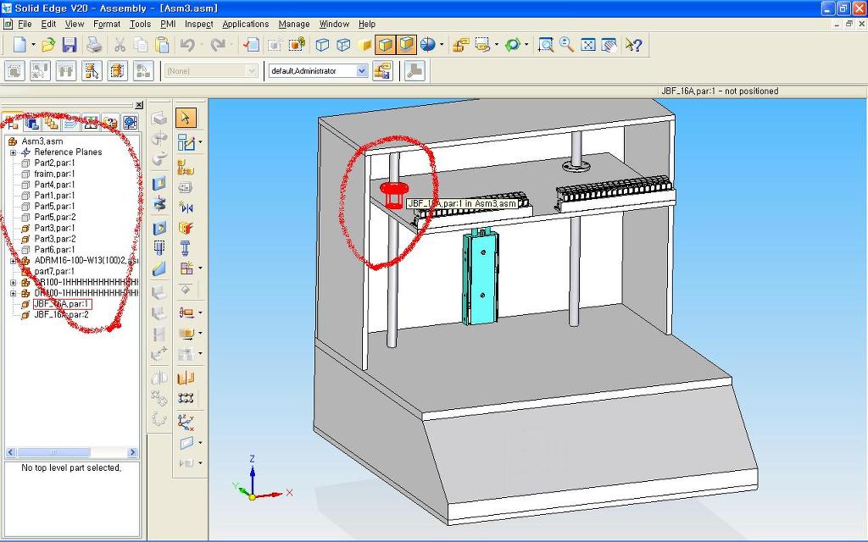Click the What's This help icon
The image size is (868, 542).
pos(633,45)
